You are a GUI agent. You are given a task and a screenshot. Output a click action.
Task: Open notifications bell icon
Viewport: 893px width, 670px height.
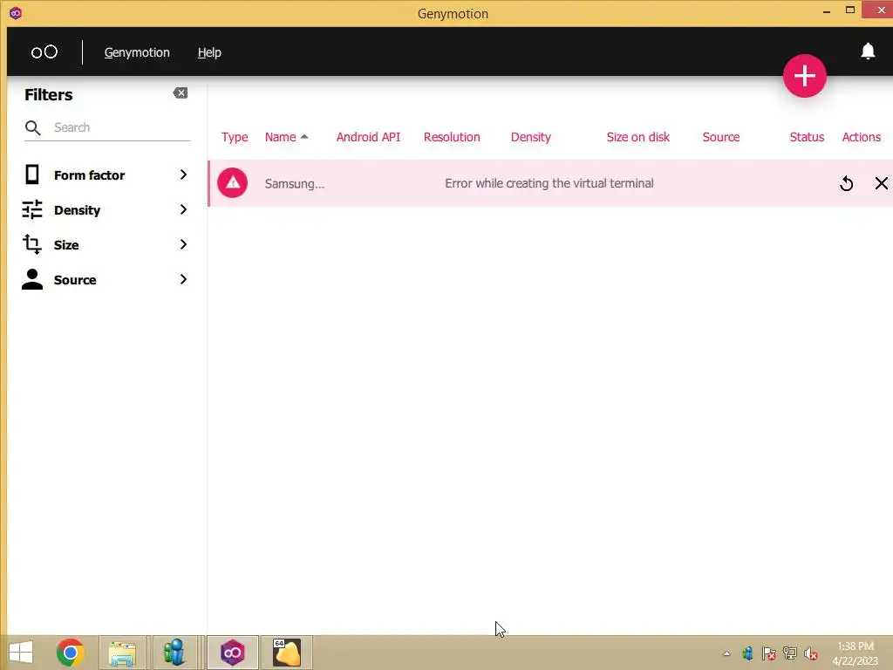coord(868,51)
